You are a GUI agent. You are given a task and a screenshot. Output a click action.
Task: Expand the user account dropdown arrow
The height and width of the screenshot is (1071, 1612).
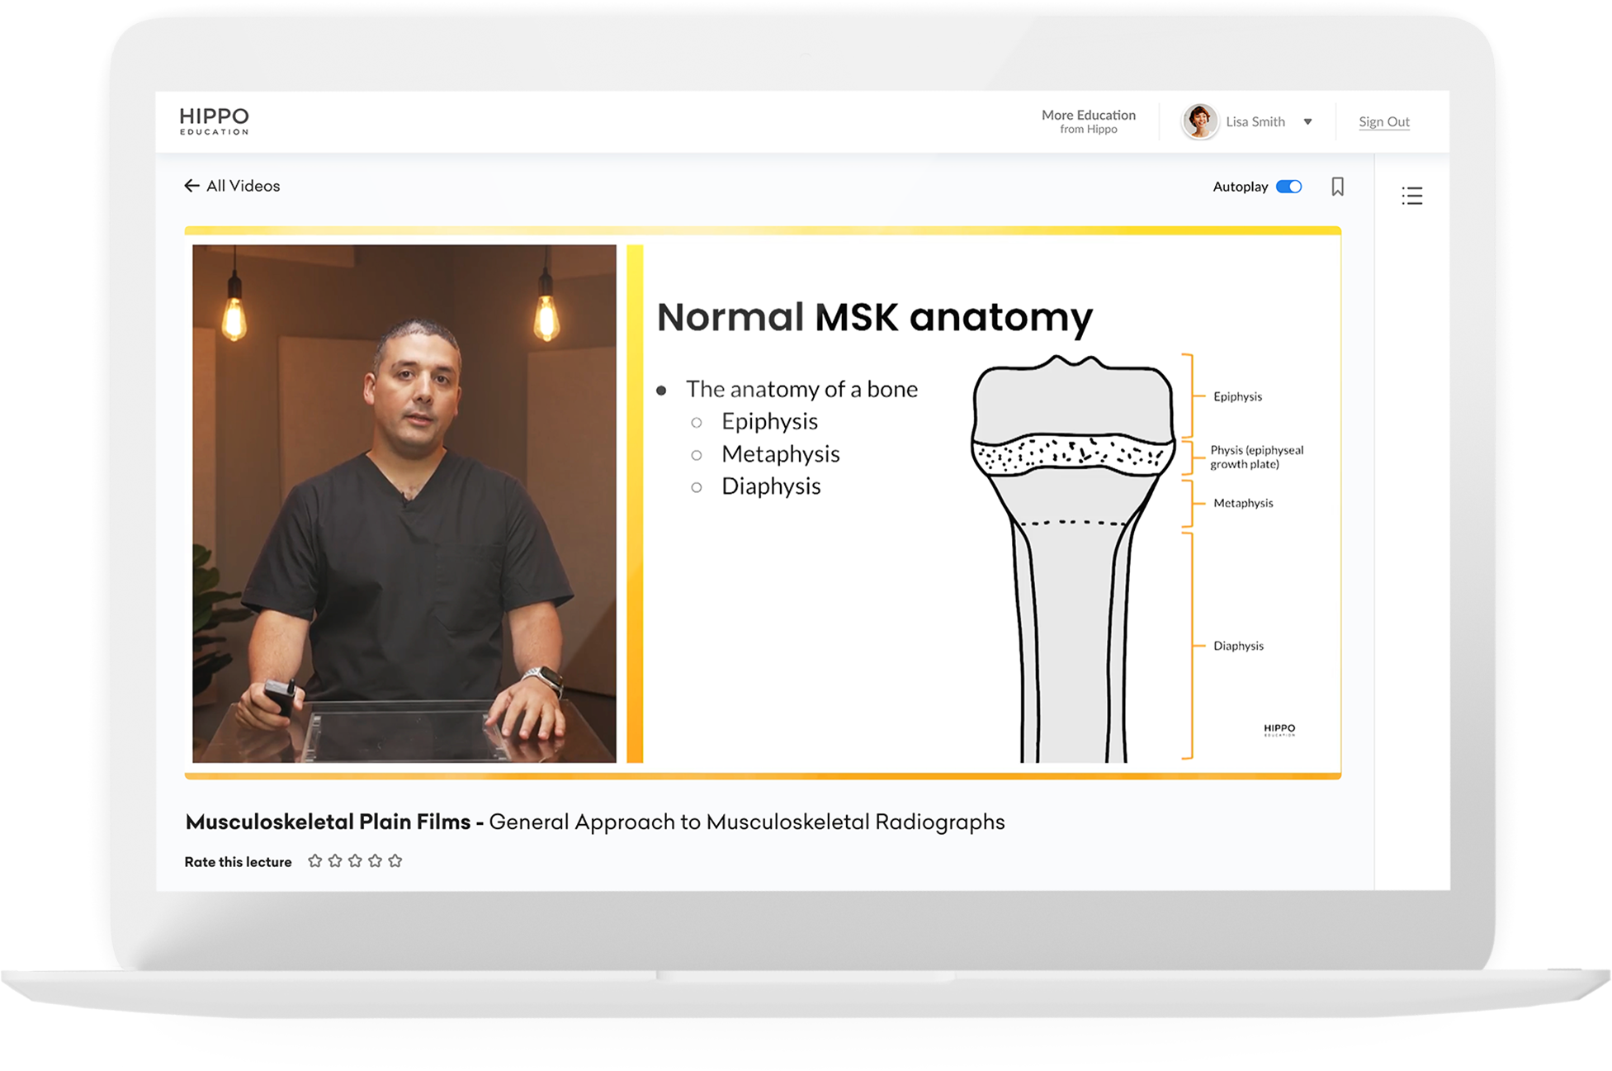(1307, 122)
